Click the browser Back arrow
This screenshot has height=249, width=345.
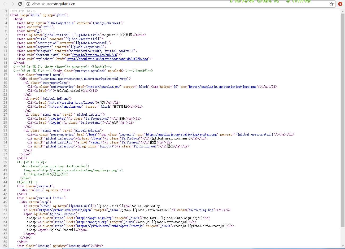point(5,4)
